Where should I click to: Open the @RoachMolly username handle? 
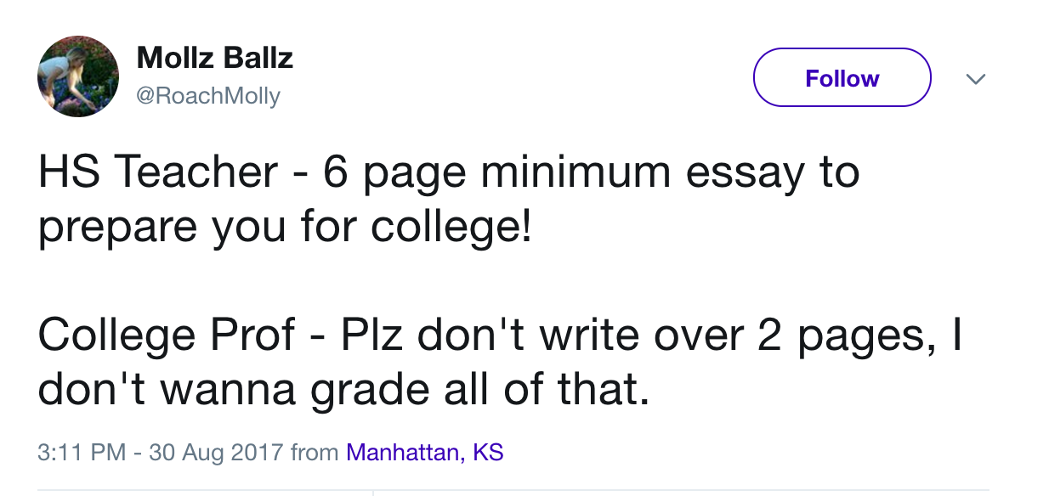pos(207,95)
